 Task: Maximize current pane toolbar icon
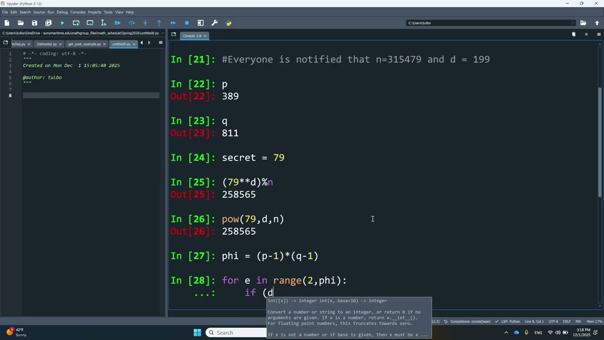click(x=201, y=23)
